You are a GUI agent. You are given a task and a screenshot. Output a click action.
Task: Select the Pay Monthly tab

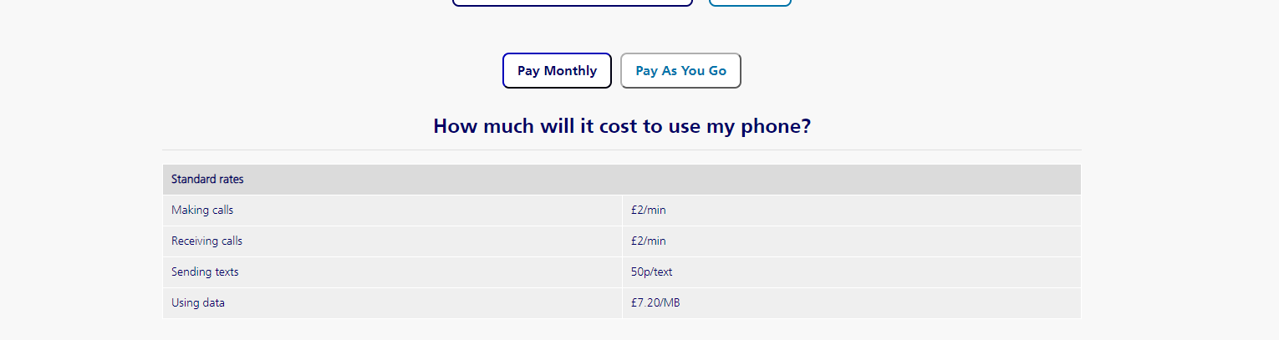(557, 70)
